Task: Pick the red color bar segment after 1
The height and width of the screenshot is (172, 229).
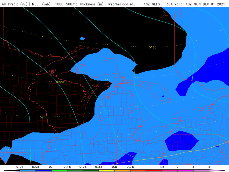Action: [x=154, y=171]
